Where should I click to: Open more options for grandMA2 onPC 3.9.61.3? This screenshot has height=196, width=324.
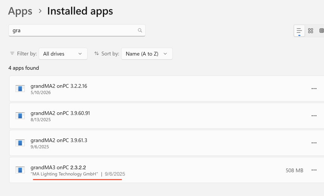pyautogui.click(x=314, y=143)
